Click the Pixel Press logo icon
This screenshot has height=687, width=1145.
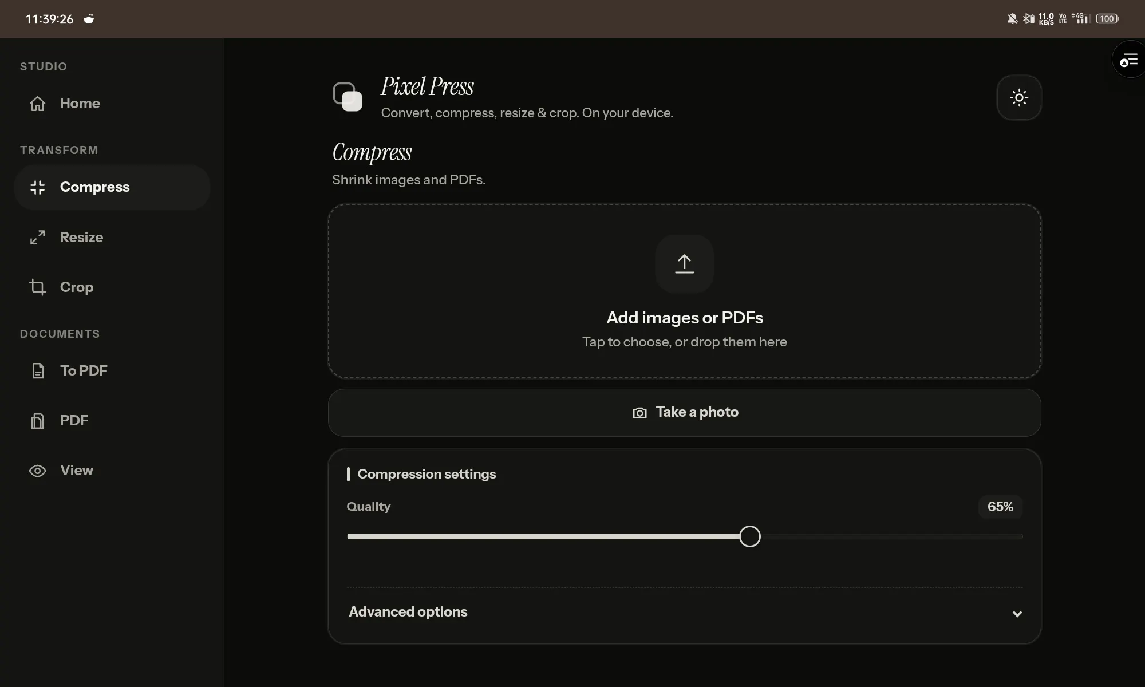tap(348, 97)
